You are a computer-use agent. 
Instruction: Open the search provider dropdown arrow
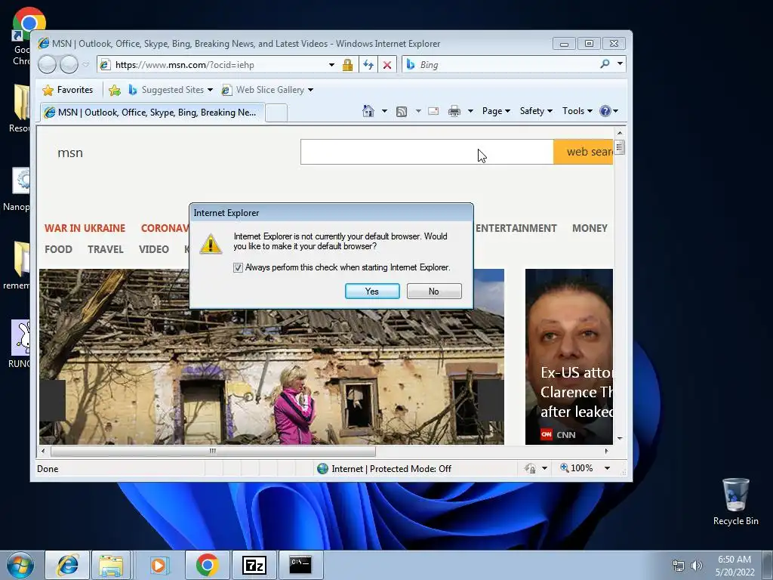(x=620, y=63)
